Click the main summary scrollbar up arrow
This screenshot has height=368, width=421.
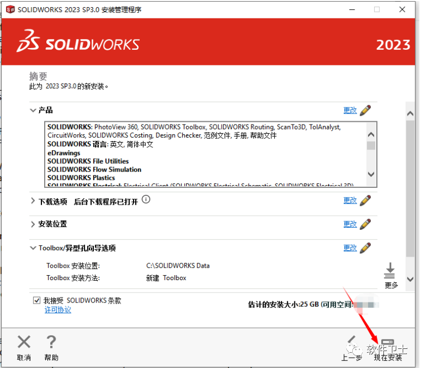(410, 114)
